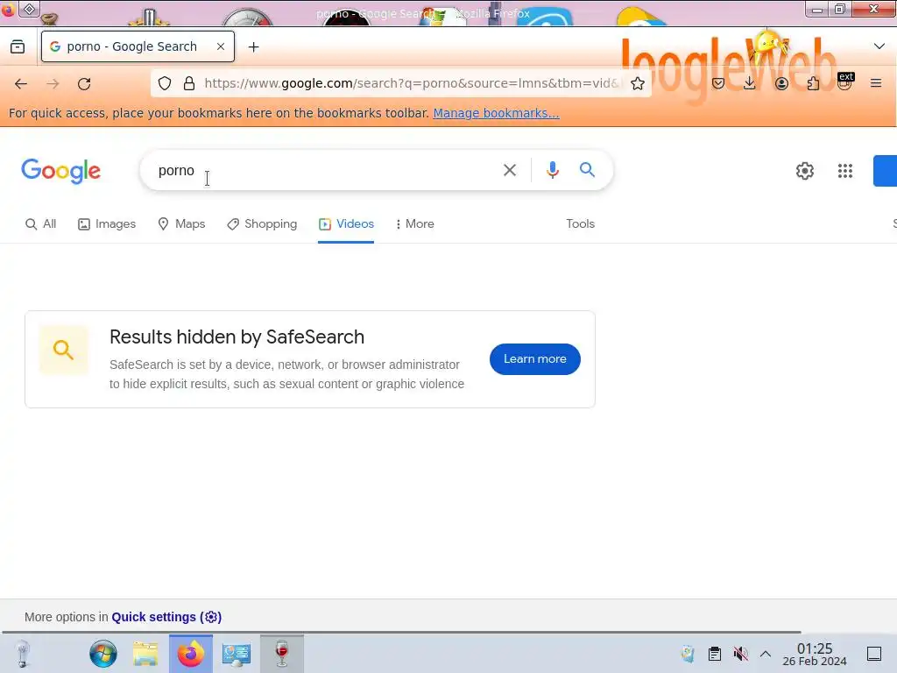Open the Start menu orb

[x=103, y=654]
